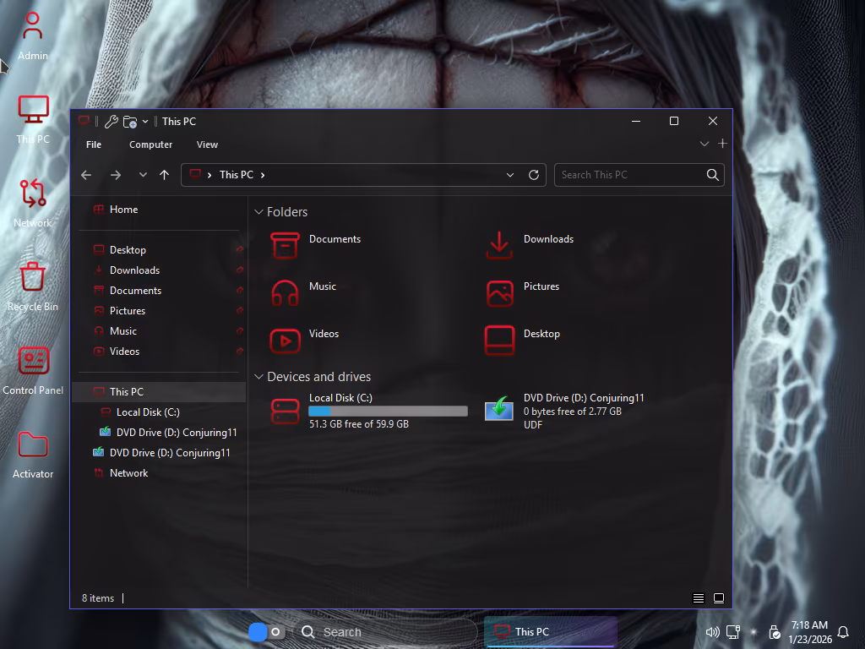Viewport: 865px width, 649px height.
Task: Select Home in navigation pane
Action: pyautogui.click(x=123, y=210)
